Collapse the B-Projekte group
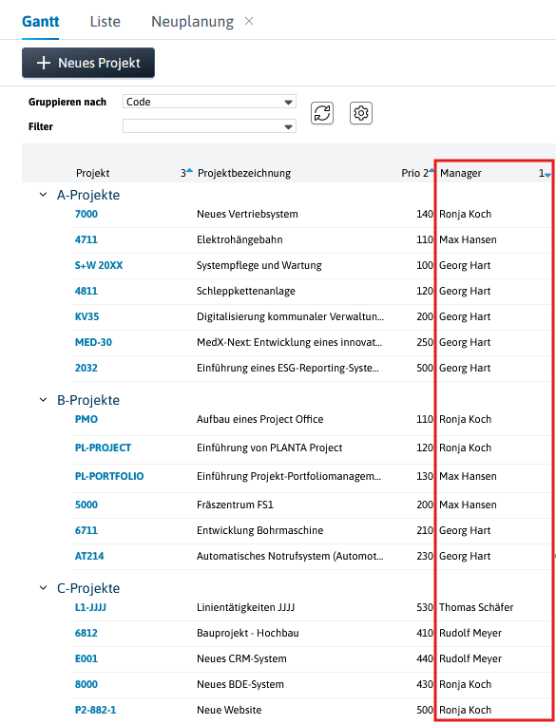Image resolution: width=556 pixels, height=724 pixels. pos(43,400)
